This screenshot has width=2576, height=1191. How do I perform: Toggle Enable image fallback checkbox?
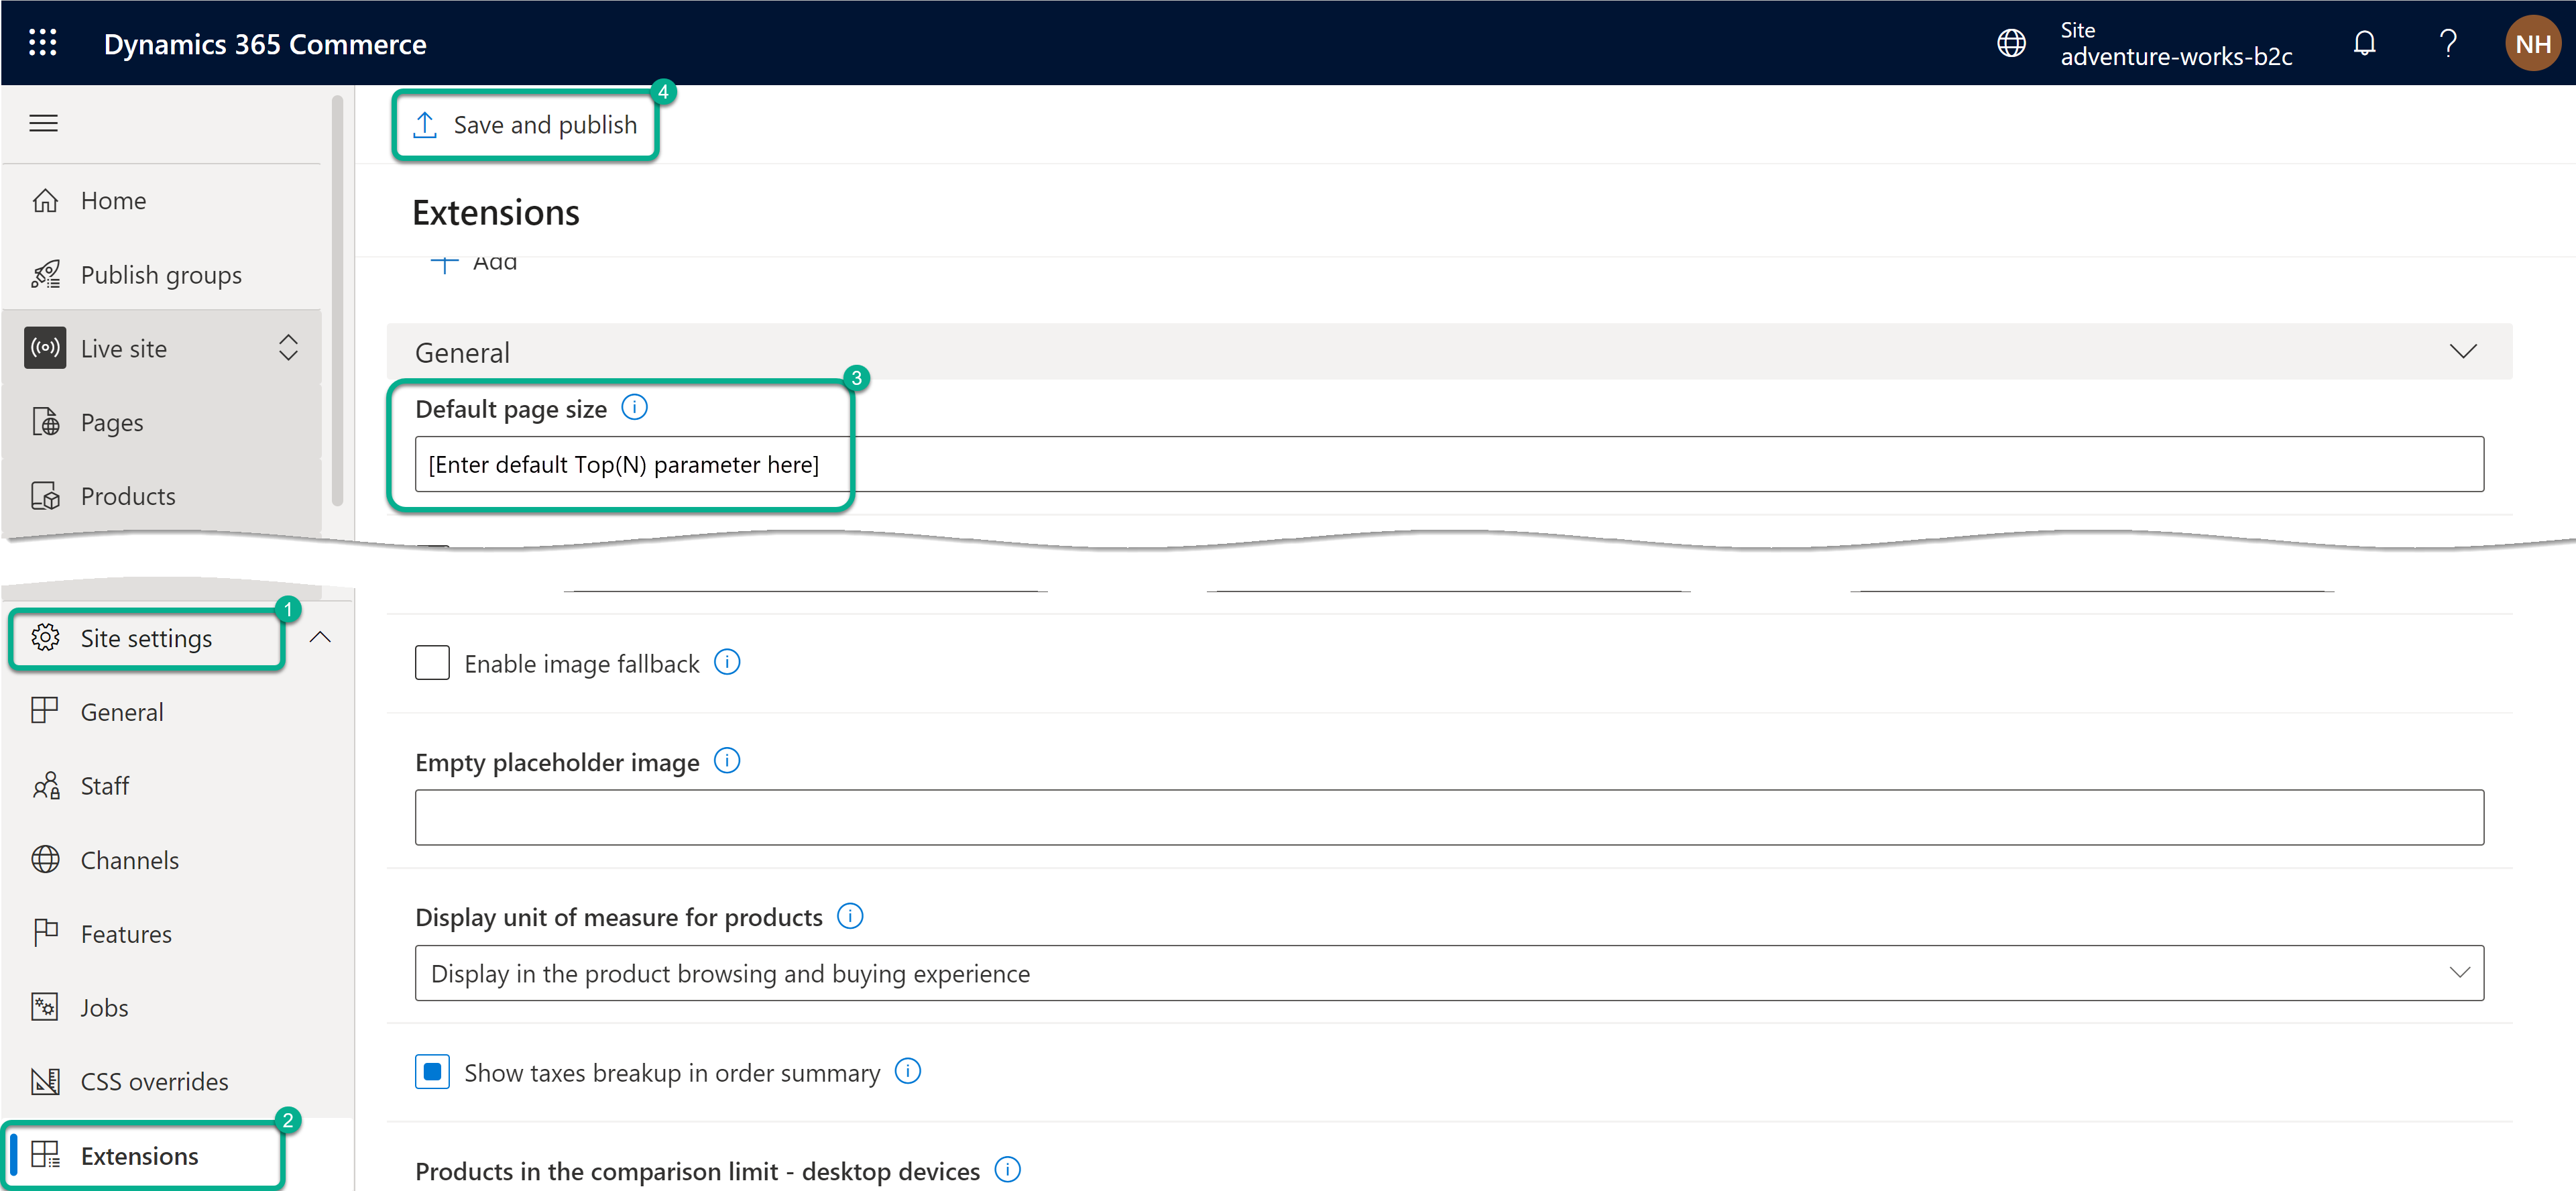click(x=430, y=662)
